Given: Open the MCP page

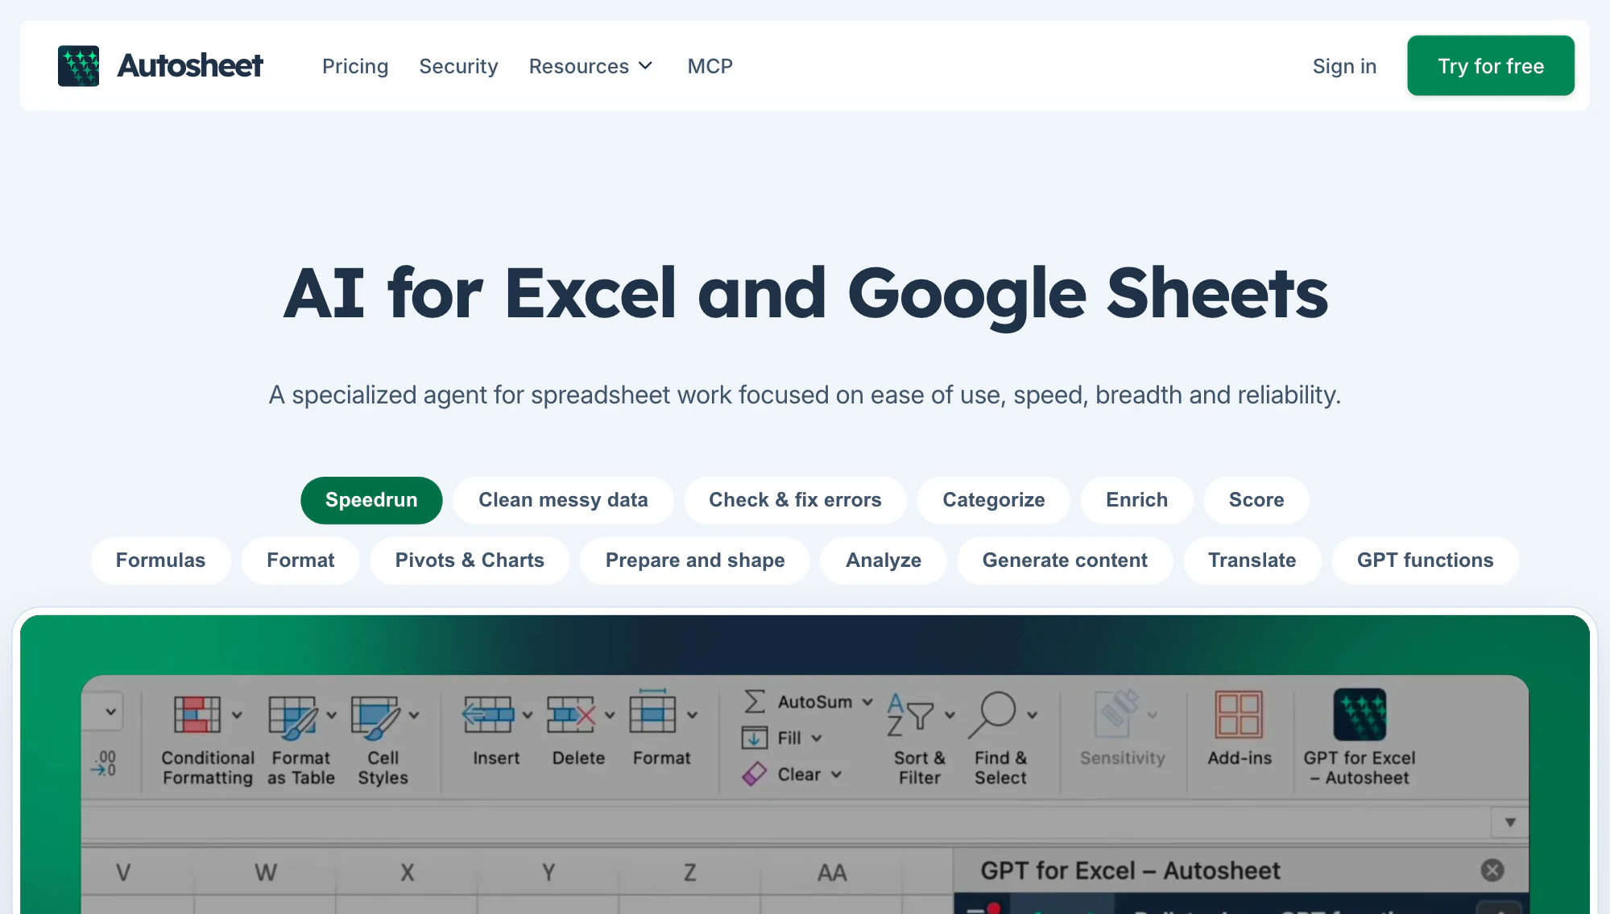Looking at the screenshot, I should (x=710, y=66).
